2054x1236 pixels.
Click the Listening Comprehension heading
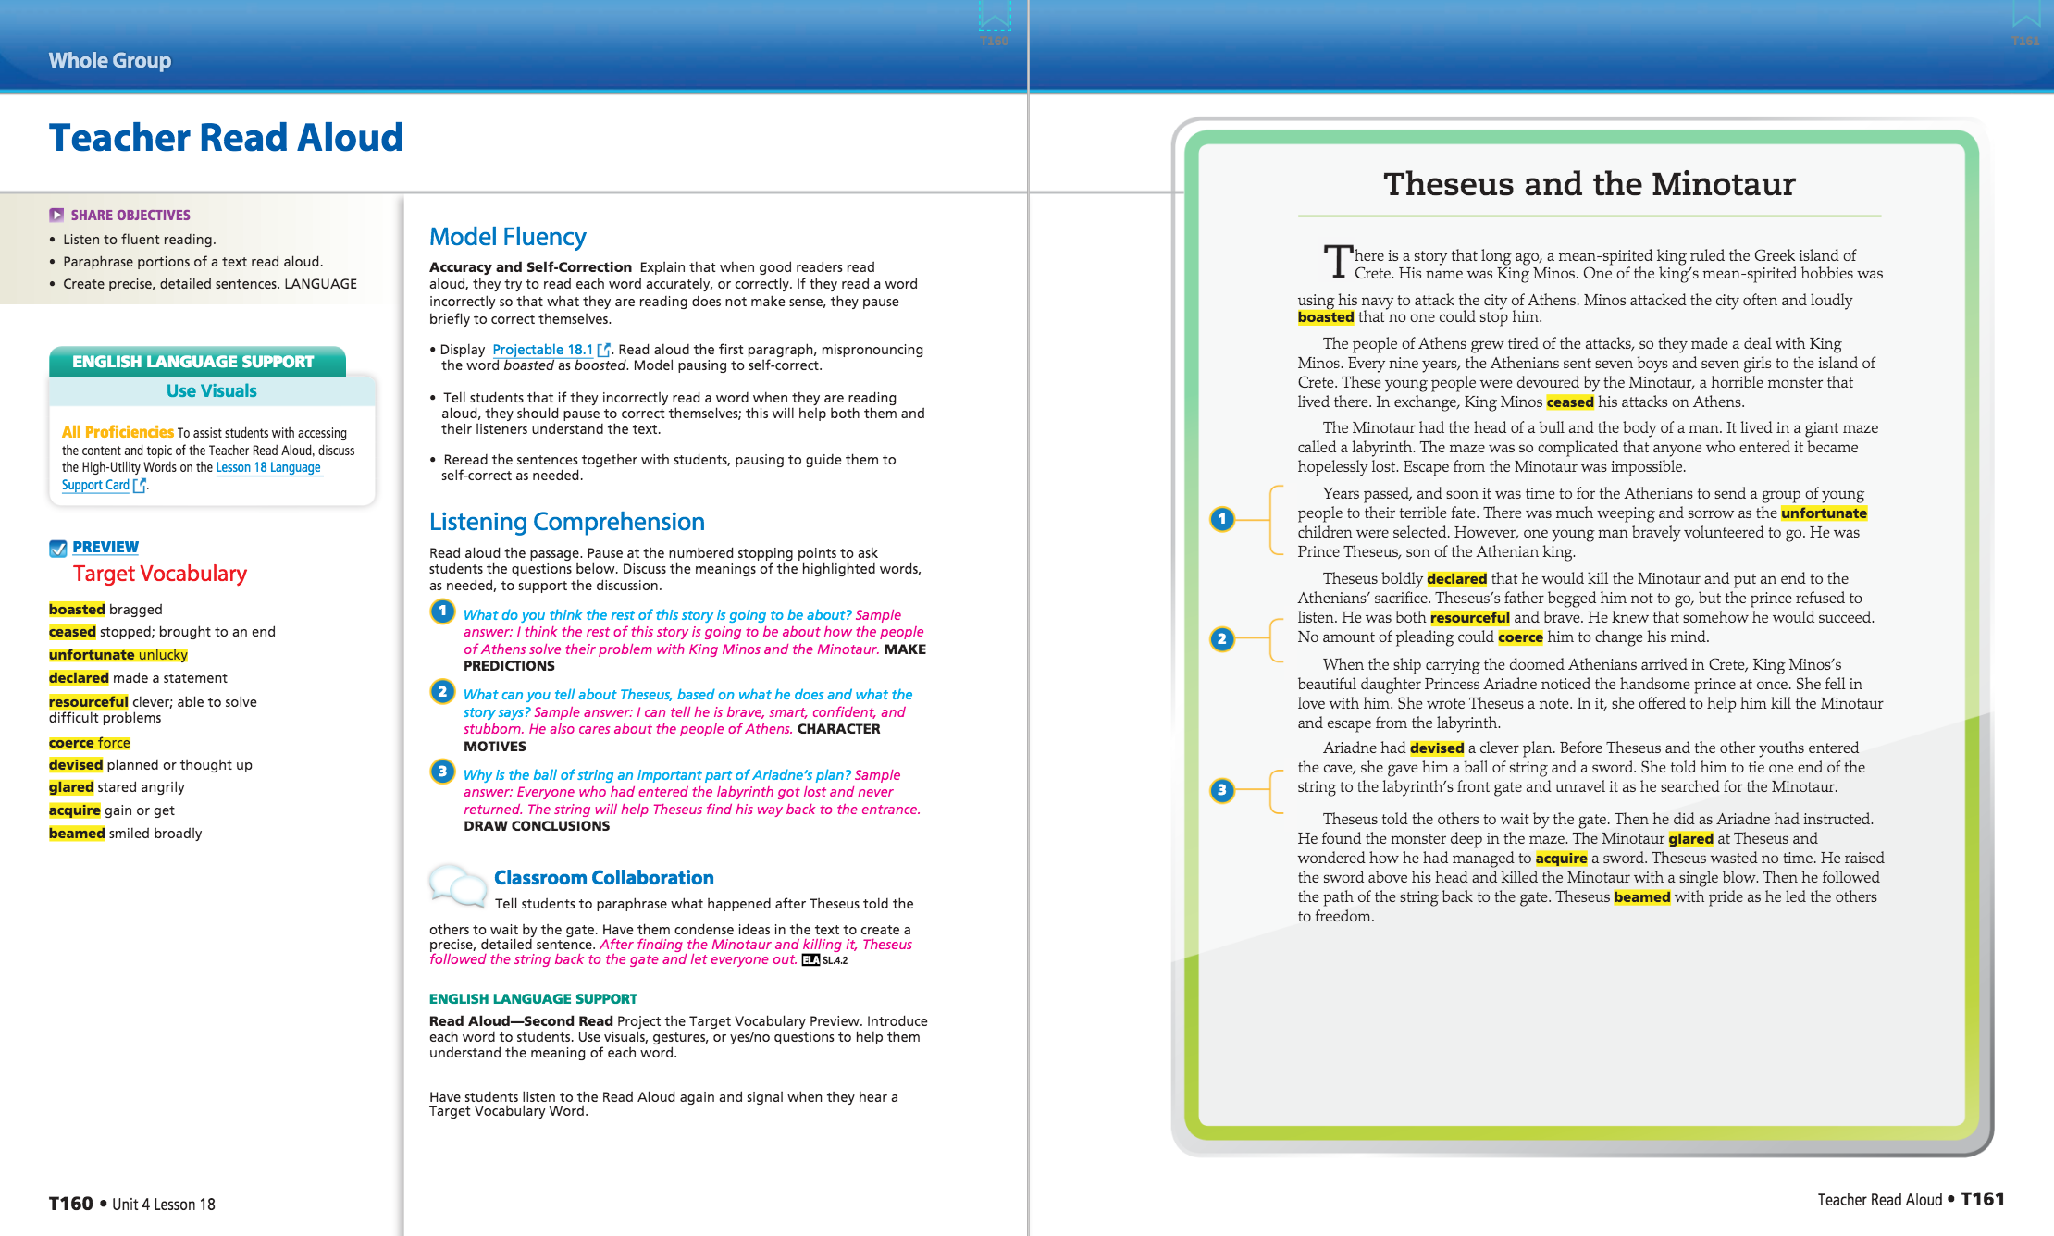[x=567, y=522]
